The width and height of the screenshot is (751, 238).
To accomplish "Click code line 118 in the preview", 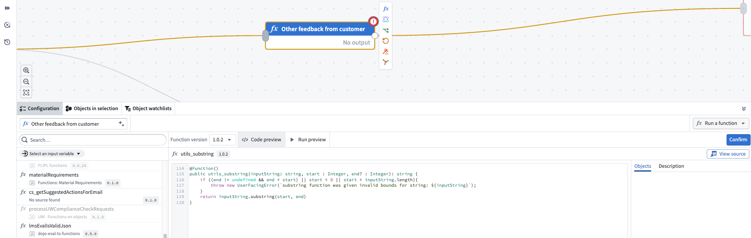I will 201,191.
